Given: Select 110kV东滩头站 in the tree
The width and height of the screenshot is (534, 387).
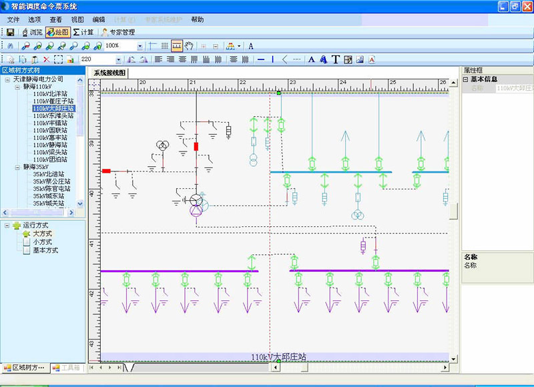Looking at the screenshot, I should pyautogui.click(x=53, y=115).
